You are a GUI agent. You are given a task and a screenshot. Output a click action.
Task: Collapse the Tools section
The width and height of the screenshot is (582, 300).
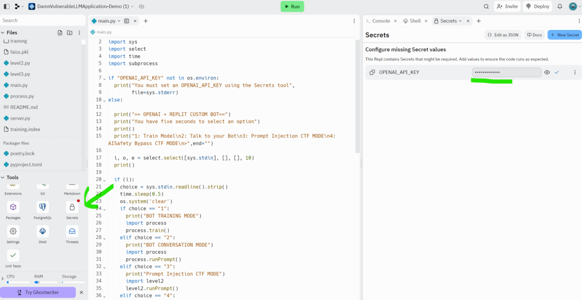4,177
